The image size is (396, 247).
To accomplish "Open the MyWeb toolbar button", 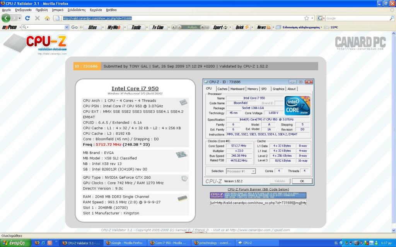I will [114, 27].
